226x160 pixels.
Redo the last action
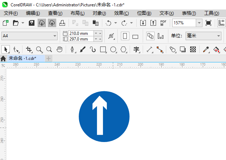124,23
